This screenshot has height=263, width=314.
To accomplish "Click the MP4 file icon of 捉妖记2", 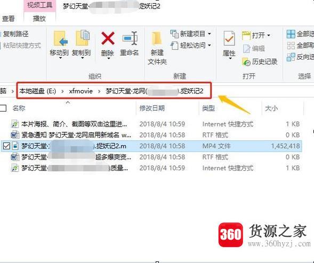I will pyautogui.click(x=15, y=146).
